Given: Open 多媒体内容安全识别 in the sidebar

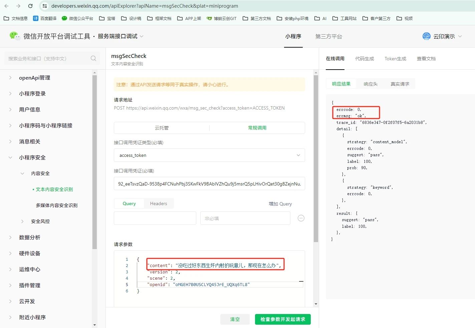Looking at the screenshot, I should point(57,205).
